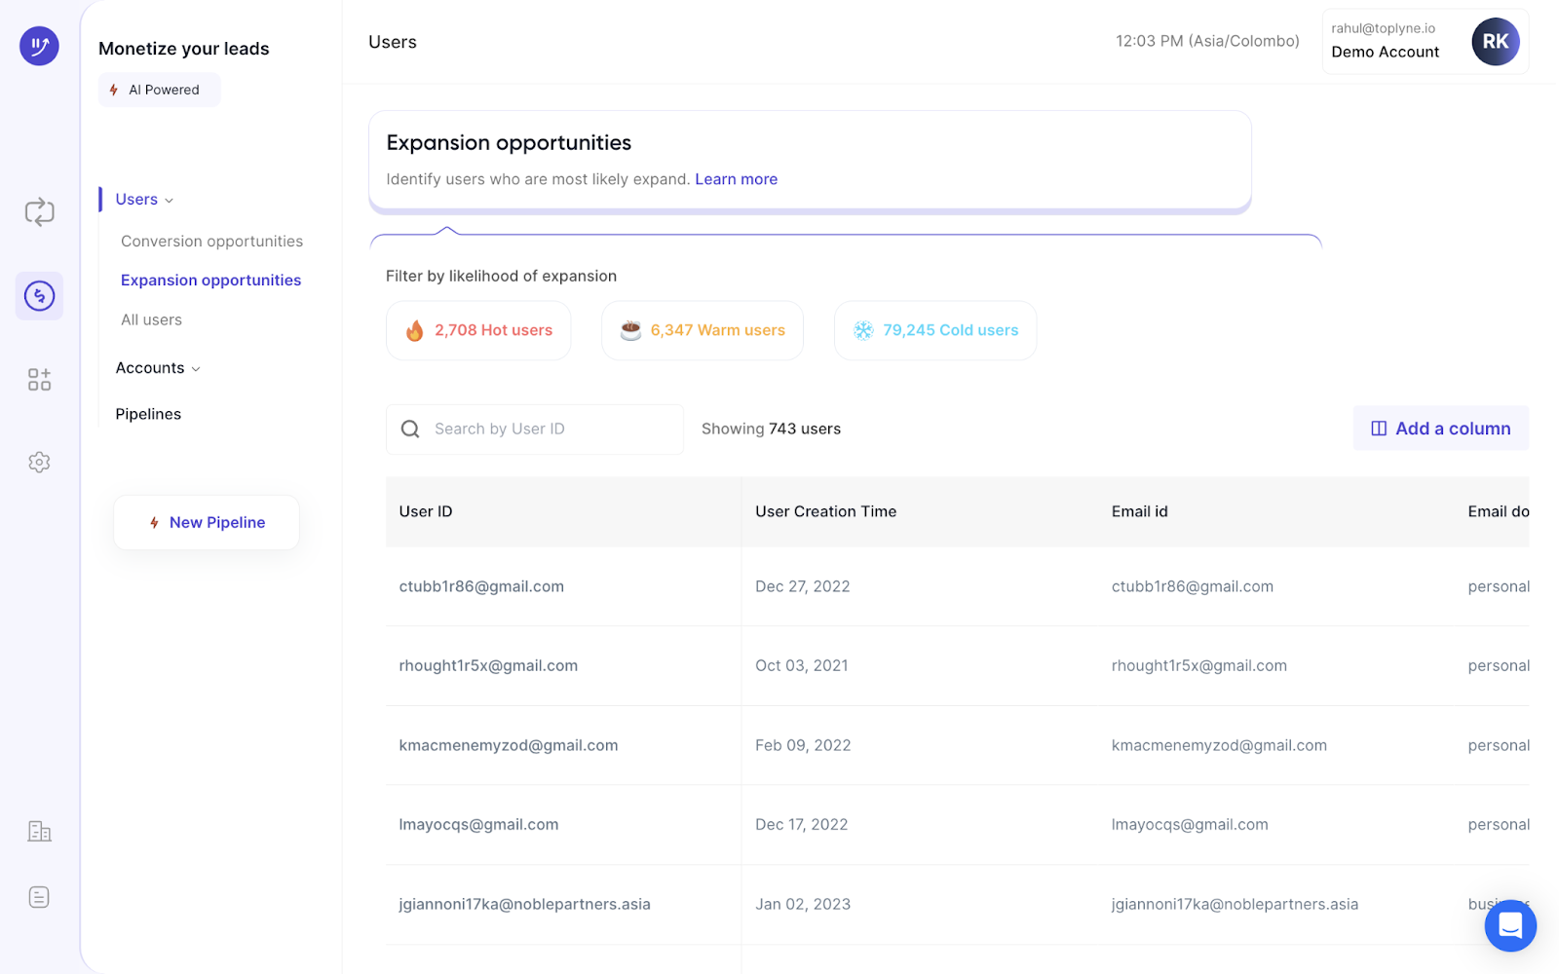Open the chat support bubble
This screenshot has width=1559, height=974.
1509,925
